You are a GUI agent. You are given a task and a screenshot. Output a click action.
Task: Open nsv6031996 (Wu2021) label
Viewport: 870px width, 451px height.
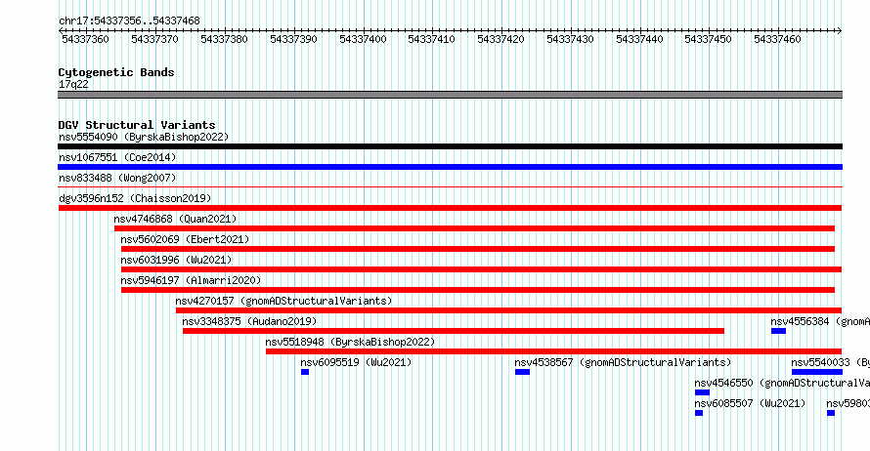(x=176, y=260)
